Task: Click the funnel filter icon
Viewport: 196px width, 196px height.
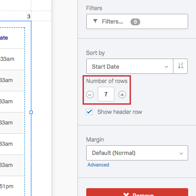Action: [x=95, y=21]
